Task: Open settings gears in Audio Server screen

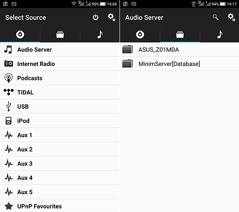Action: [231, 17]
